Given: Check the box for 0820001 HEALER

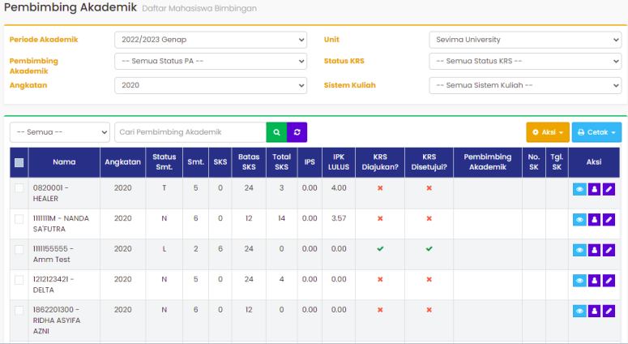Looking at the screenshot, I should tap(19, 188).
